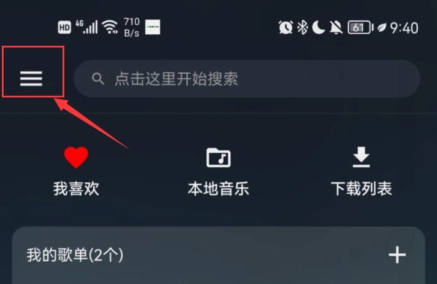The image size is (437, 284).
Task: Tap the crescent moon do-not-disturb icon
Action: coord(319,28)
